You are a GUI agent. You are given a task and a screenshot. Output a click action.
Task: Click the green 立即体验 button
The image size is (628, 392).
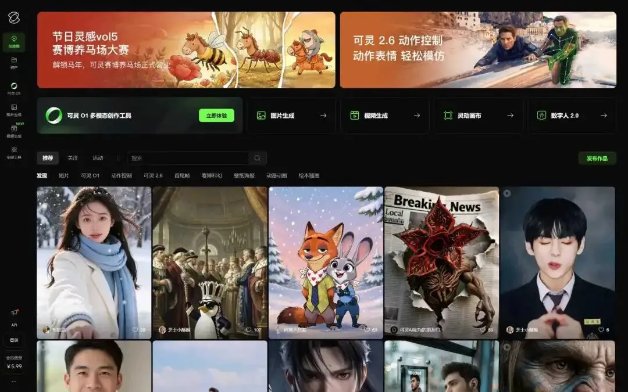[216, 116]
